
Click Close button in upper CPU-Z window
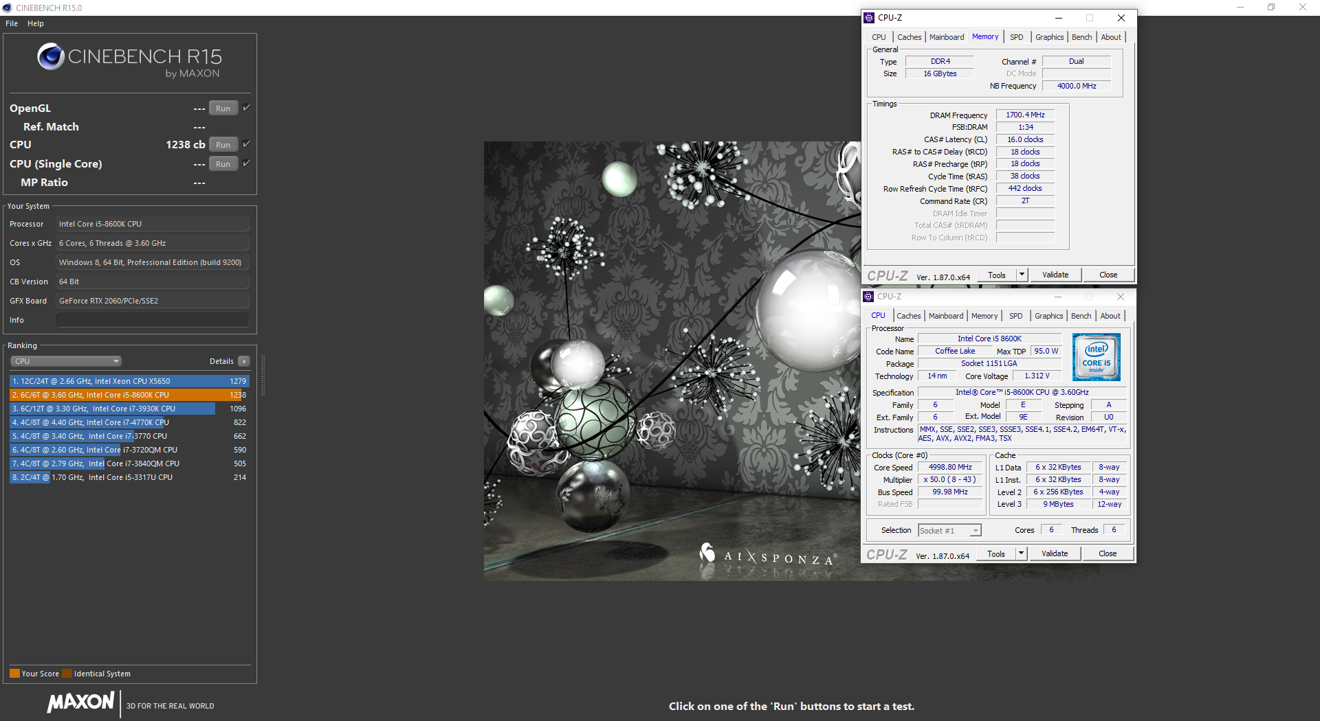coord(1108,275)
